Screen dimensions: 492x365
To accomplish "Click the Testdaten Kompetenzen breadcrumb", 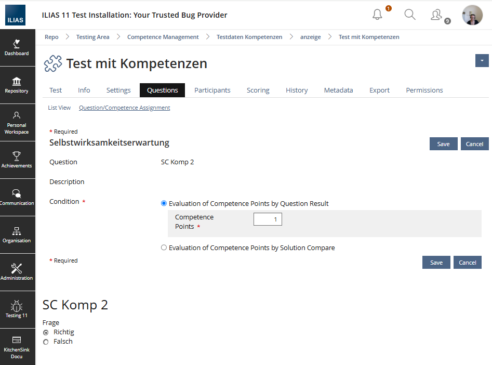I will pos(249,37).
